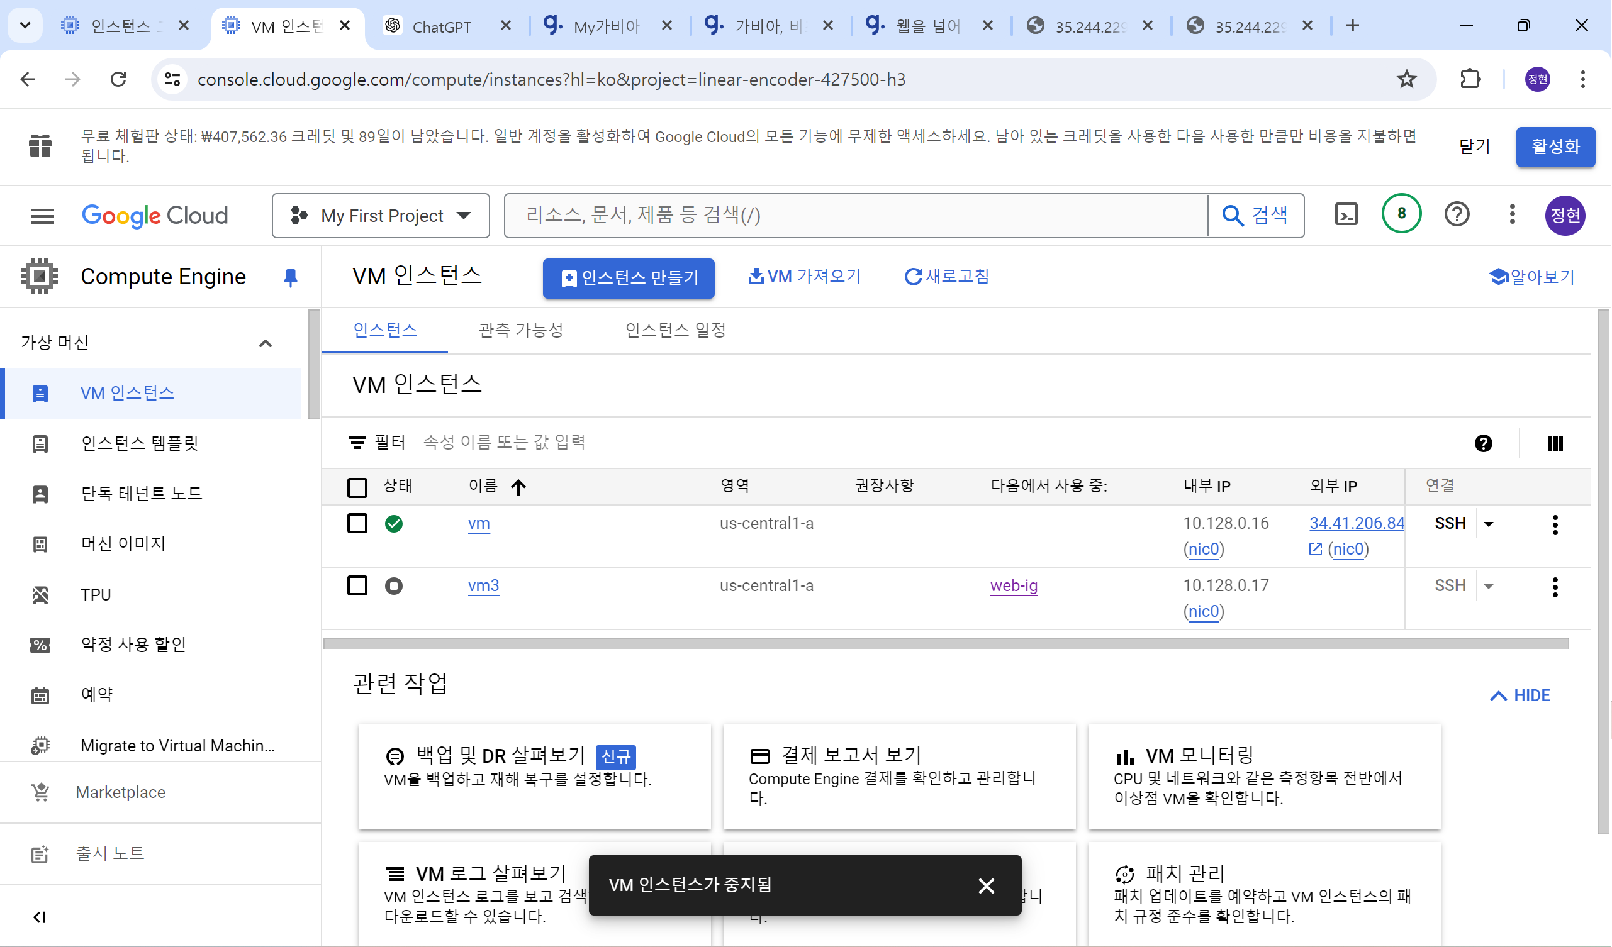Check the box for the vm3 instance
This screenshot has width=1612, height=947.
coord(357,585)
